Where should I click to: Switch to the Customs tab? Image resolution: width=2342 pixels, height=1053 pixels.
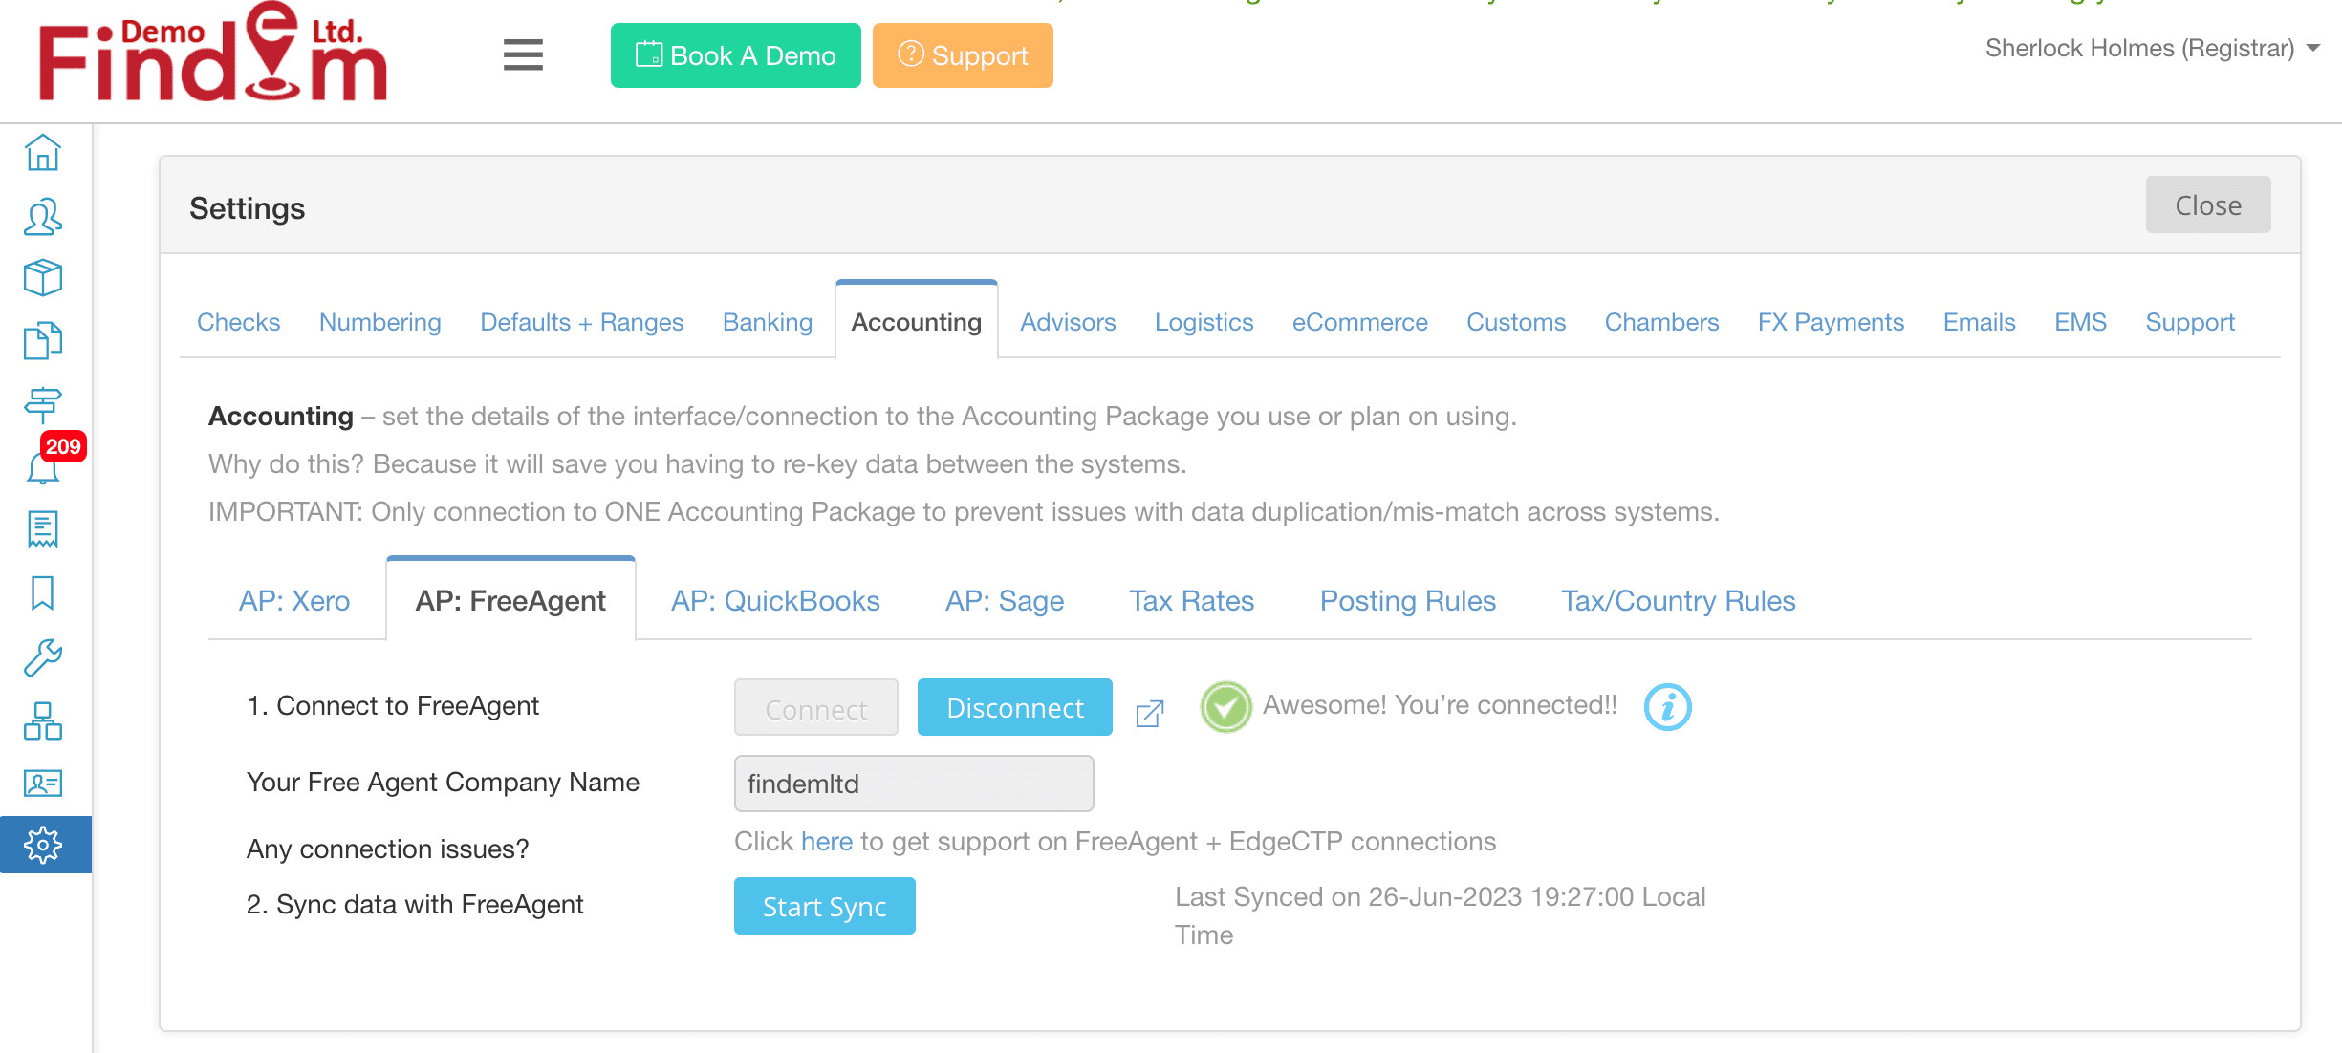point(1516,322)
